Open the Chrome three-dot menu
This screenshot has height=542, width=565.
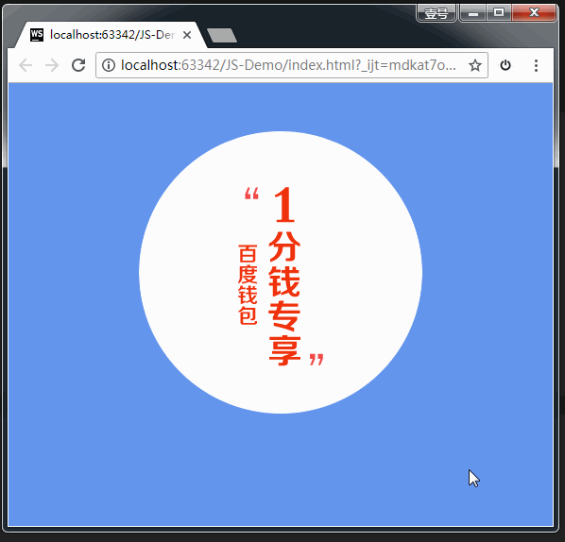coord(536,65)
